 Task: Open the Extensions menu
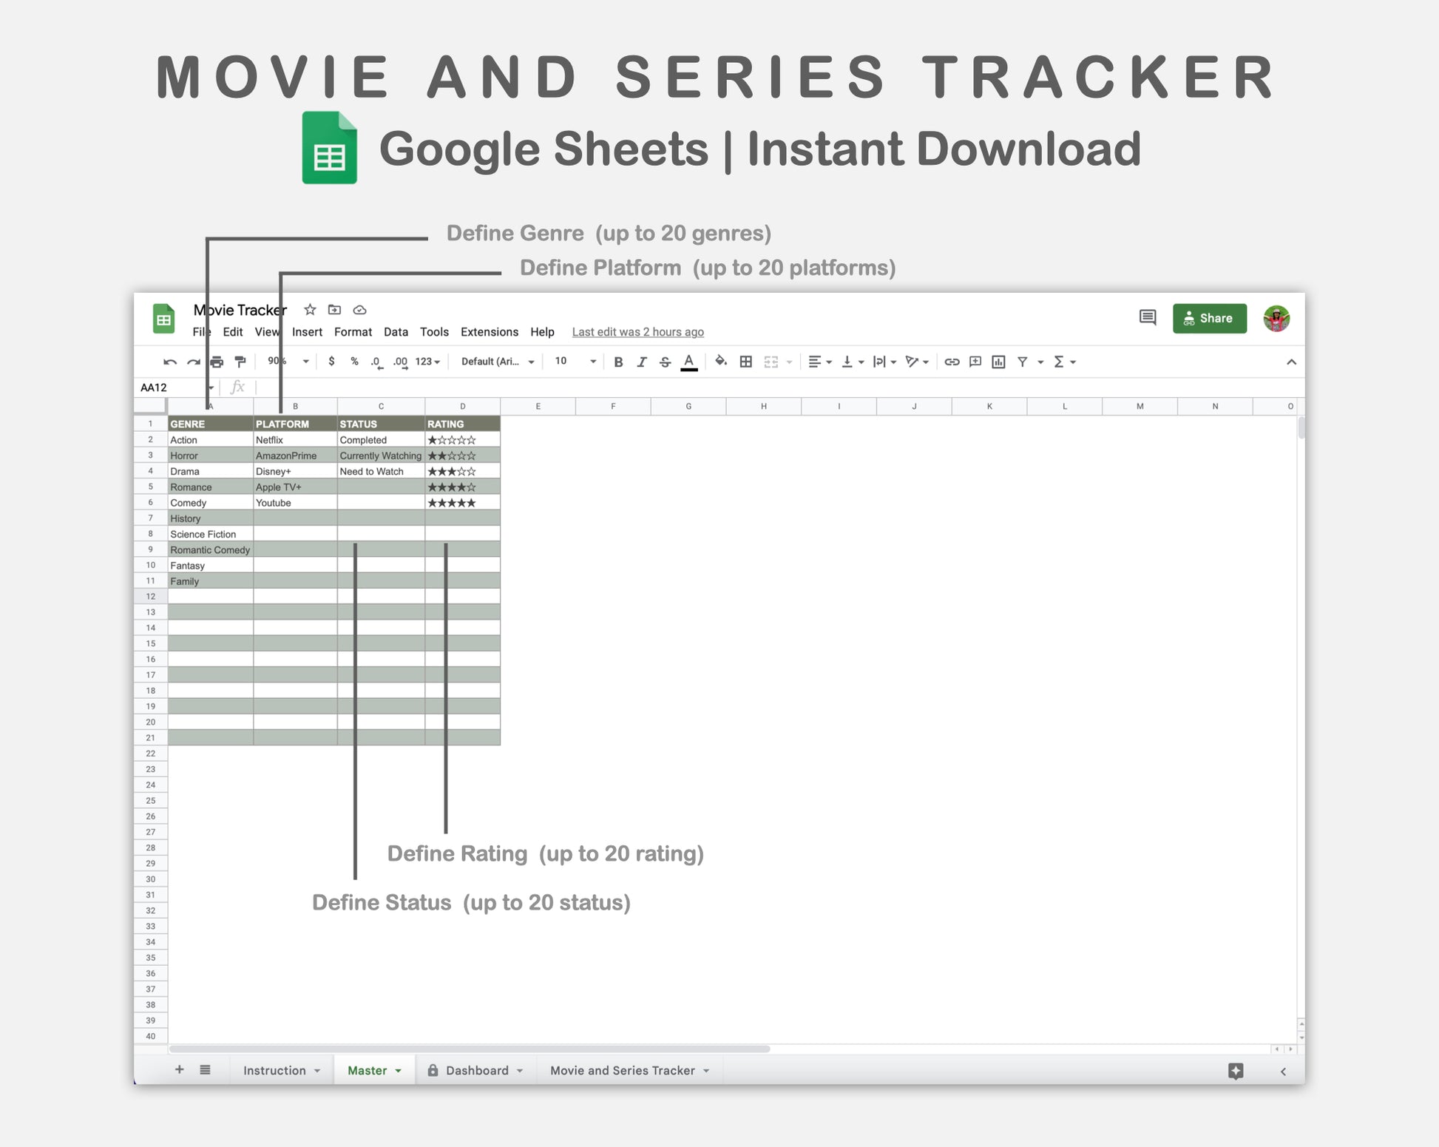(x=489, y=332)
